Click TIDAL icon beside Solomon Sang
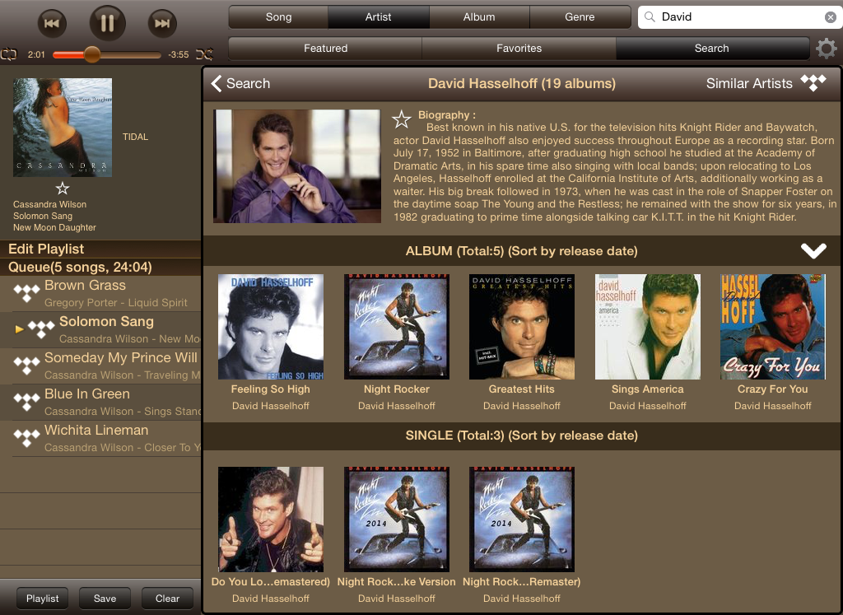This screenshot has width=843, height=615. (41, 329)
